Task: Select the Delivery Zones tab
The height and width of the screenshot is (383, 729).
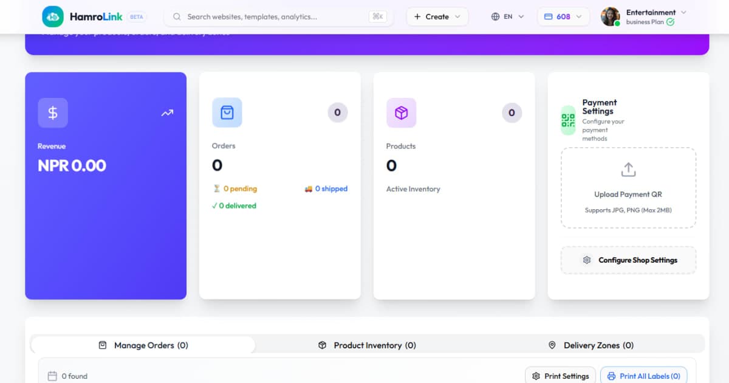Action: pos(590,345)
